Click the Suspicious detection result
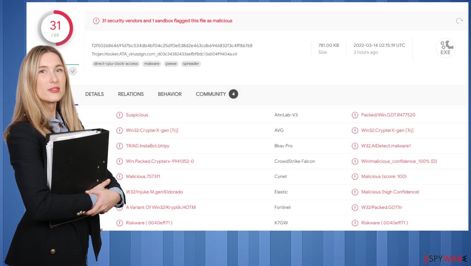This screenshot has width=471, height=266. pos(137,115)
